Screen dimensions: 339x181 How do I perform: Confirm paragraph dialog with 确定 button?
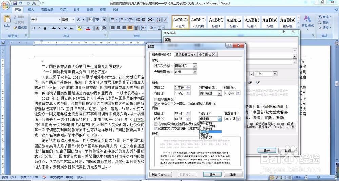(x=212, y=175)
